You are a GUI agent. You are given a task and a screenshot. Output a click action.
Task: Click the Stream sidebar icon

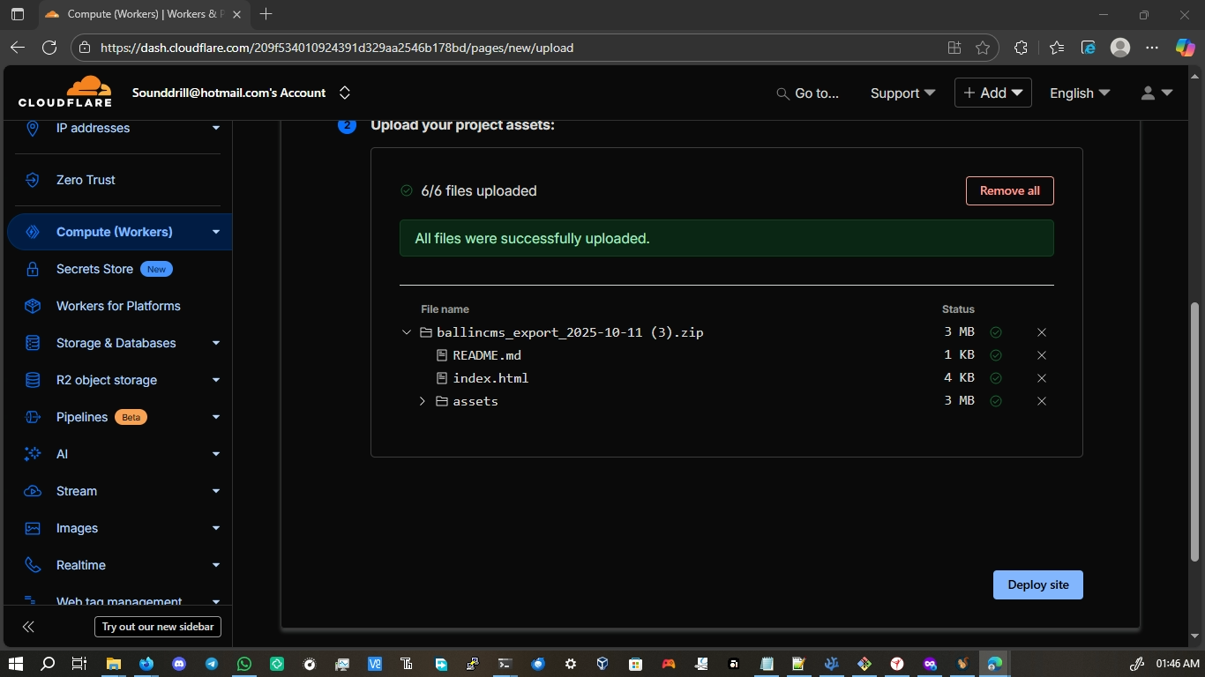32,491
